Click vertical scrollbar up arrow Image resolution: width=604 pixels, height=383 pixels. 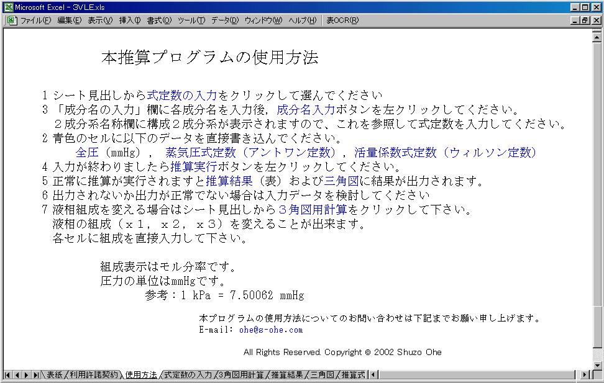(597, 37)
